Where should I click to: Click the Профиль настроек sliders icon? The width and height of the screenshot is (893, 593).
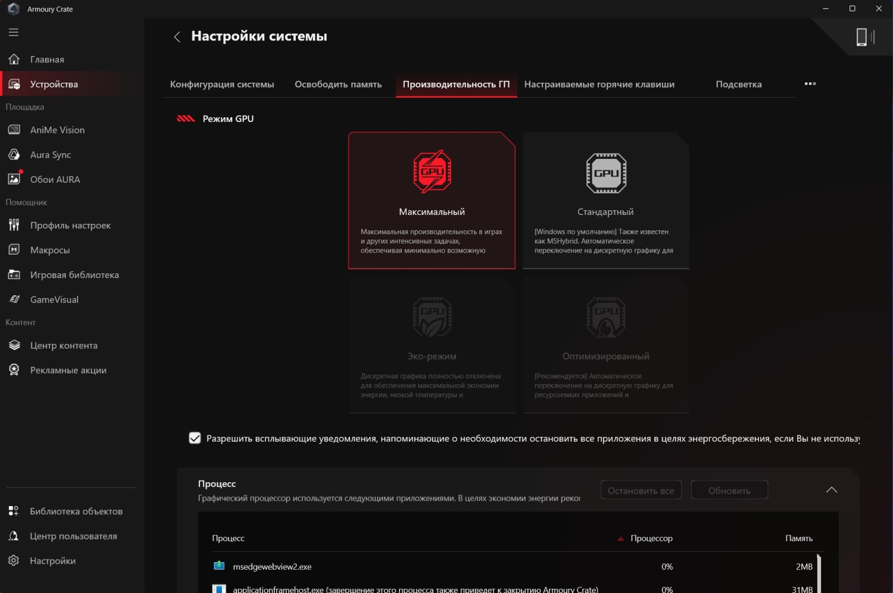coord(14,225)
